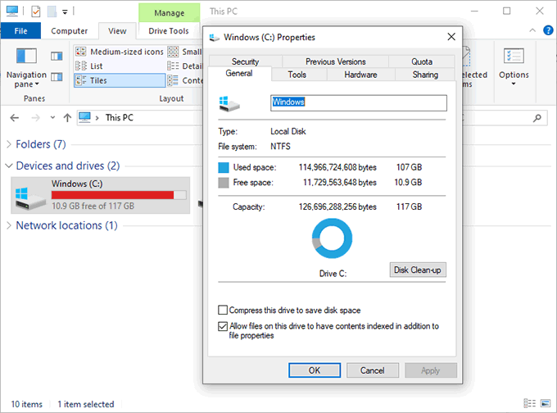Expand the Folders (7) group

pos(9,144)
